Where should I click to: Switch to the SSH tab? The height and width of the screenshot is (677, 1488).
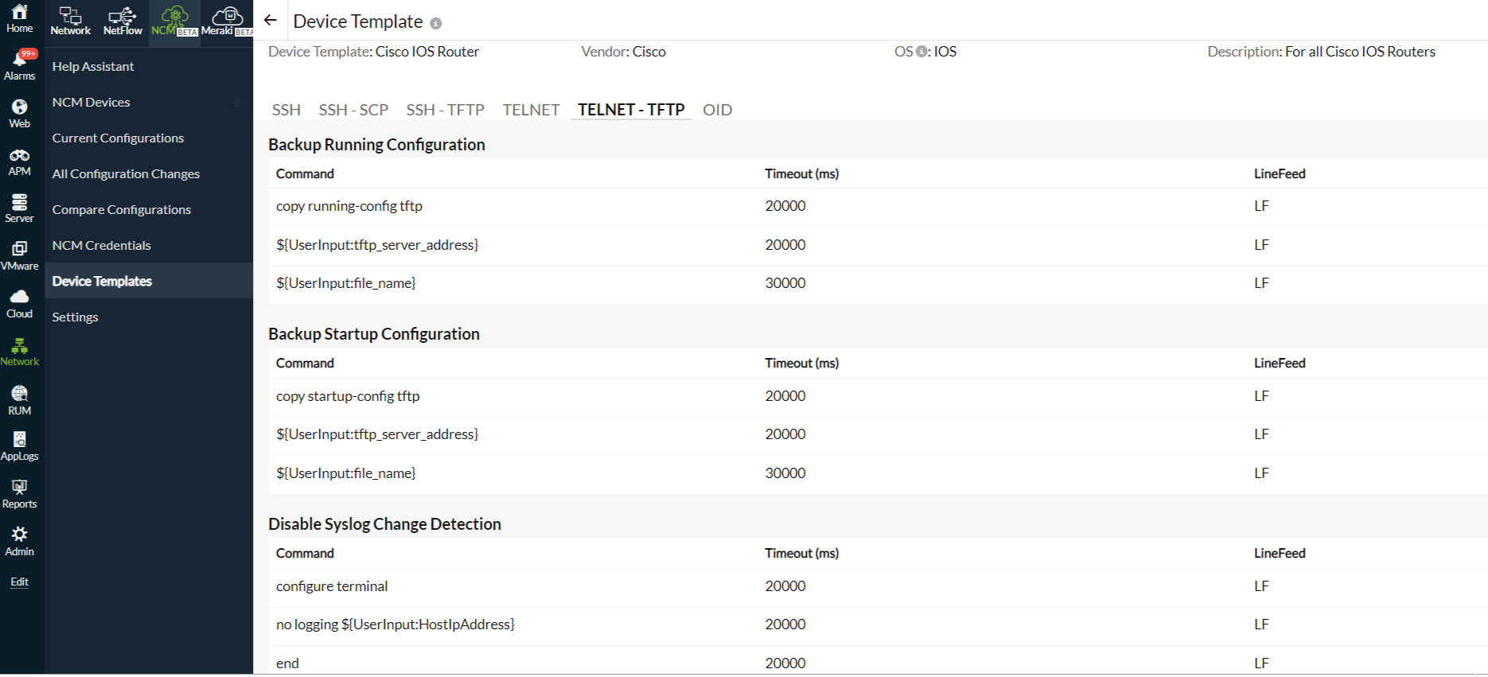(286, 110)
